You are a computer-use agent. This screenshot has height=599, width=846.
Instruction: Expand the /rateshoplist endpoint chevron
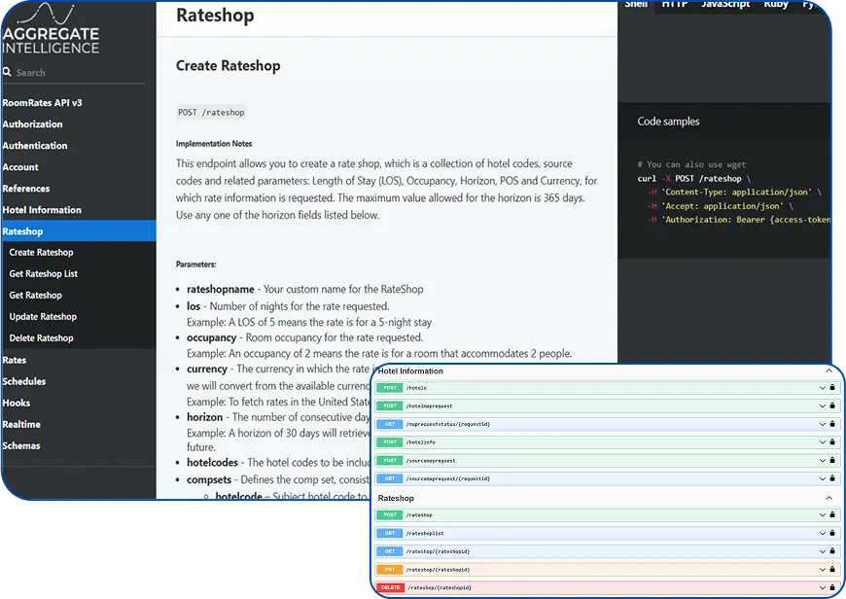(823, 534)
